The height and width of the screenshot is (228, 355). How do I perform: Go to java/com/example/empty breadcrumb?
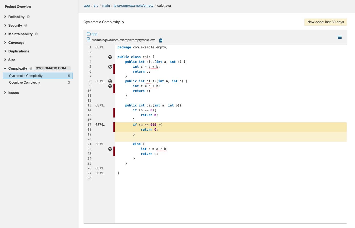(134, 5)
